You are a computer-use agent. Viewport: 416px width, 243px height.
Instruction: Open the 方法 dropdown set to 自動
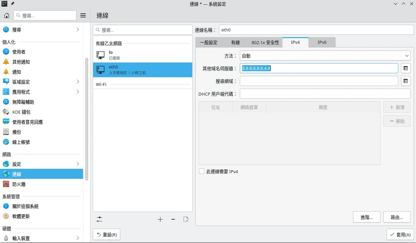pyautogui.click(x=325, y=56)
